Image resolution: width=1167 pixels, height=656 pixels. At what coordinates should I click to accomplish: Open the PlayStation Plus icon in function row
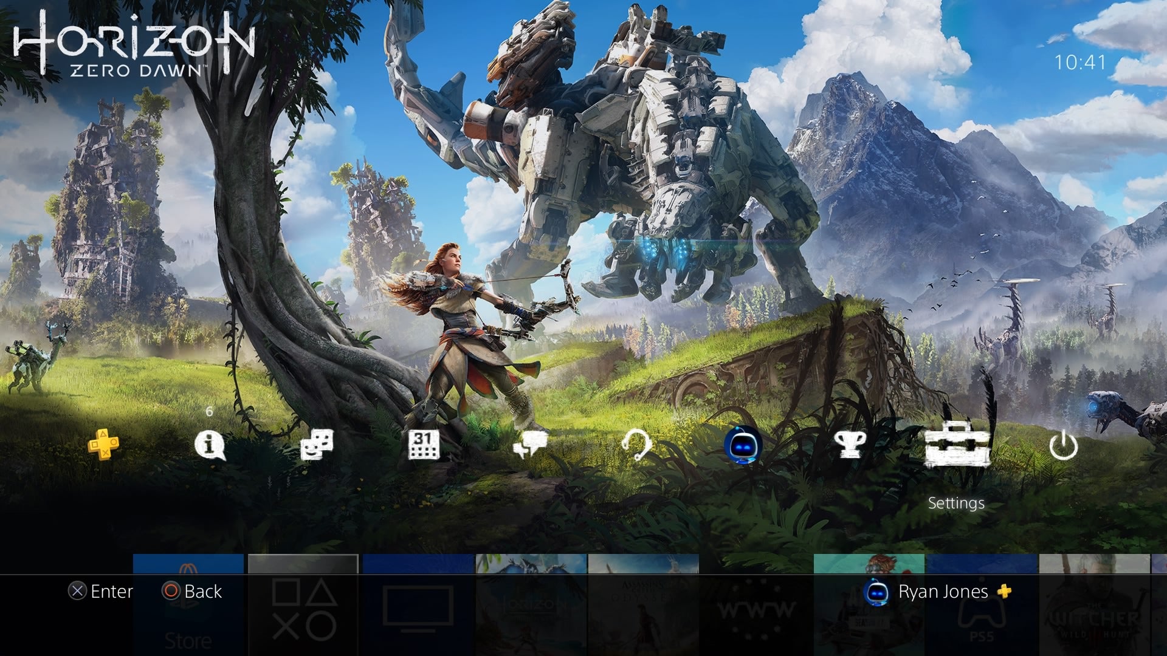point(103,445)
